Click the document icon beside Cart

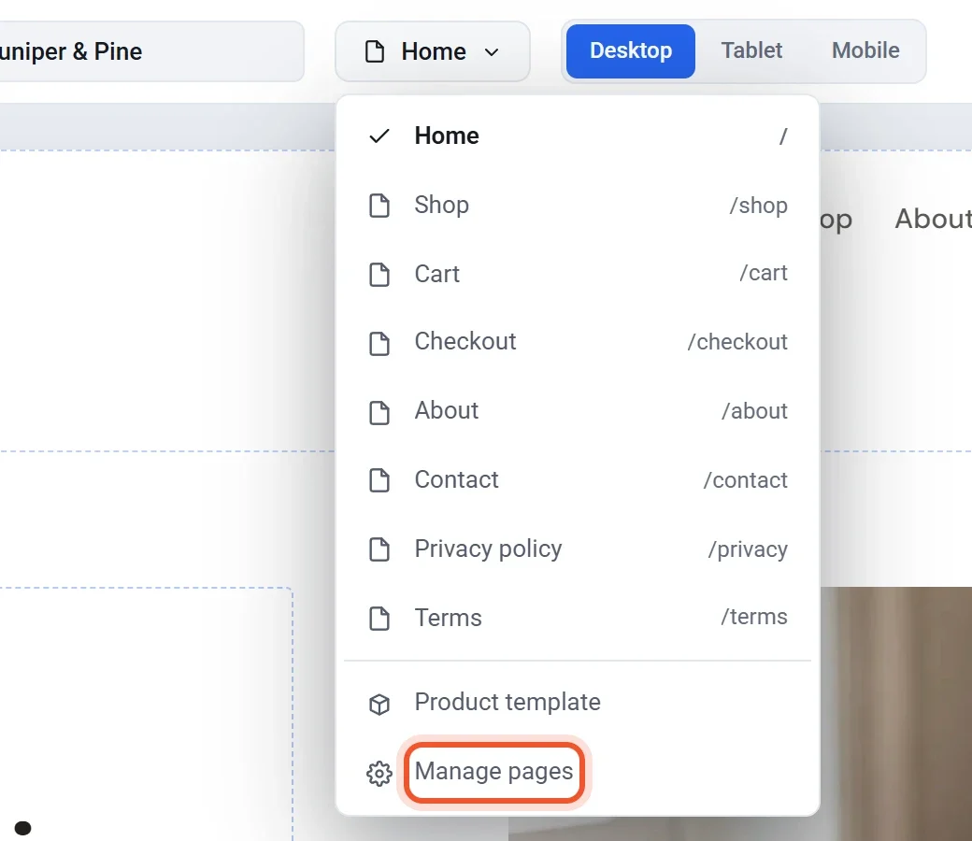pyautogui.click(x=379, y=274)
